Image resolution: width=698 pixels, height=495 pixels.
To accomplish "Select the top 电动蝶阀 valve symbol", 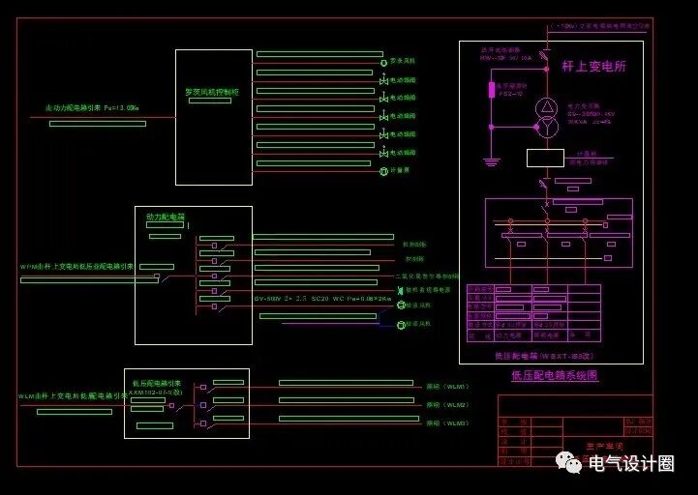I will click(383, 79).
